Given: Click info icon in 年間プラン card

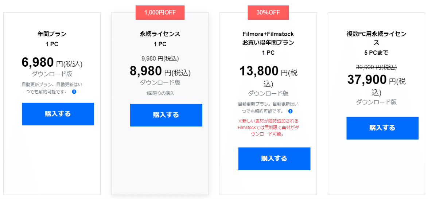Looking at the screenshot, I should (x=74, y=92).
